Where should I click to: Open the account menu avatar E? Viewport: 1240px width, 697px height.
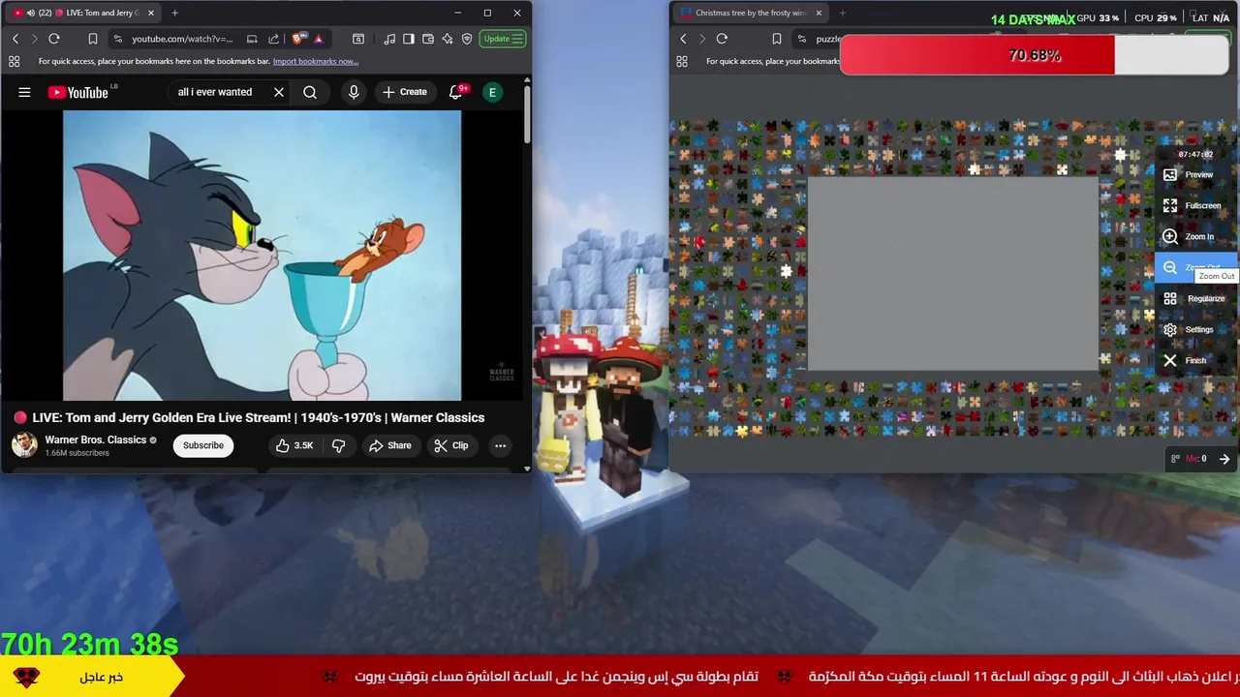(x=492, y=92)
